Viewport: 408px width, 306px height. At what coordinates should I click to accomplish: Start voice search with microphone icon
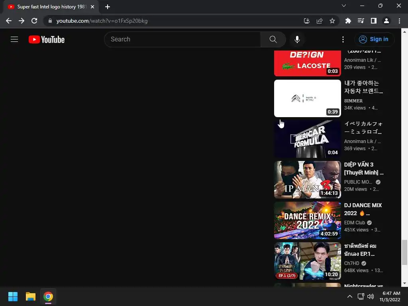pos(297,39)
